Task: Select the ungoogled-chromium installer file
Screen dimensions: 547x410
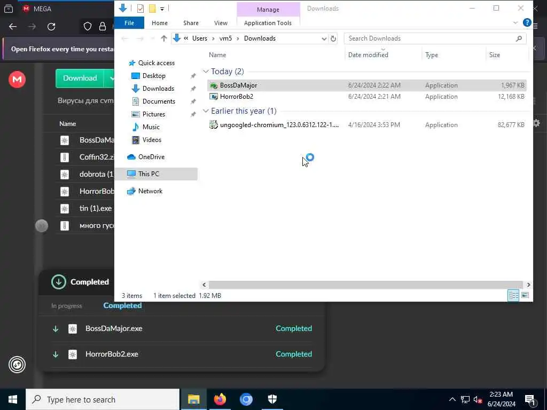Action: [366, 125]
